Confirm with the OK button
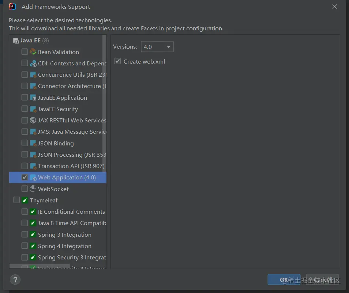 pyautogui.click(x=284, y=279)
